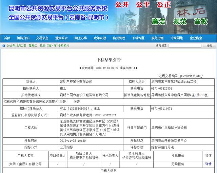The width and height of the screenshot is (217, 173).
Task: Click the 崔工 contact cell
Action: click(91, 88)
